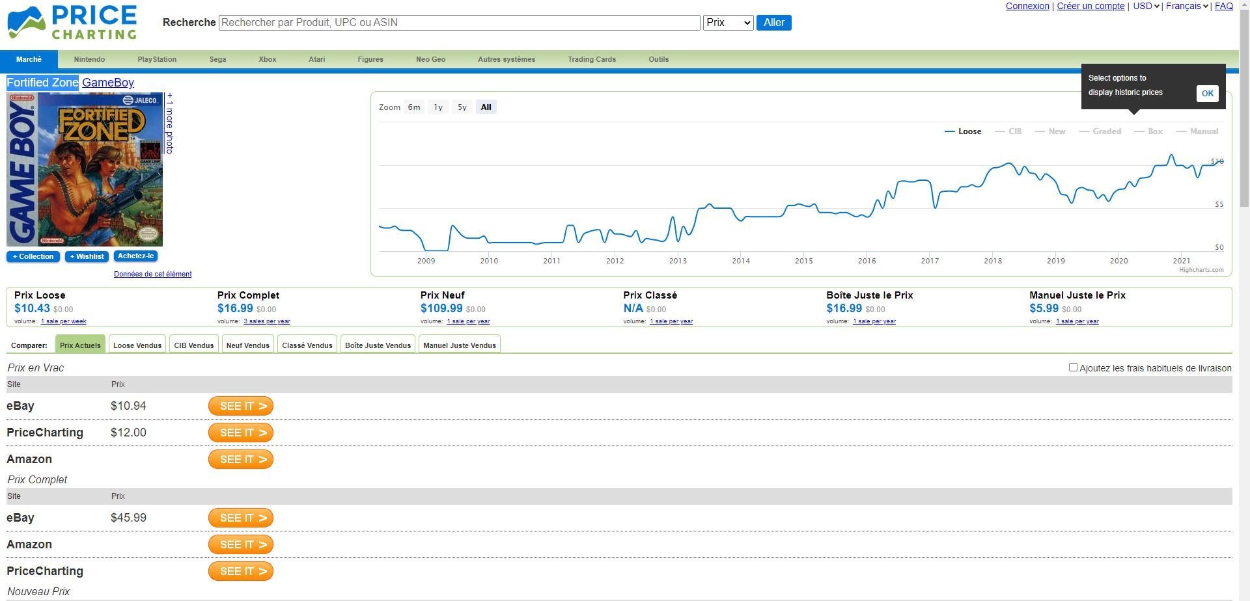This screenshot has height=601, width=1250.
Task: Toggle the CIB series in chart legend
Action: point(1014,131)
